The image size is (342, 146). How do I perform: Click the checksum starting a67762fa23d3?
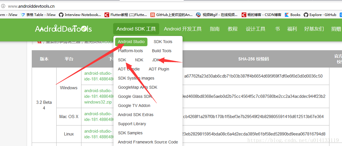[253, 76]
